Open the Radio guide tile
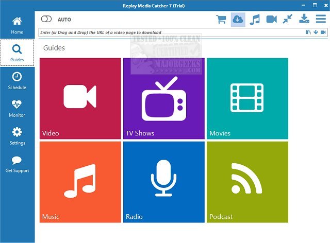The image size is (330, 243). [x=164, y=182]
